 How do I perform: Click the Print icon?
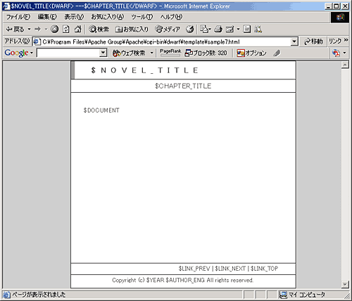coord(218,29)
